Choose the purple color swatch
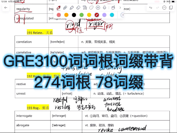This screenshot has height=133, width=177. coord(104,15)
